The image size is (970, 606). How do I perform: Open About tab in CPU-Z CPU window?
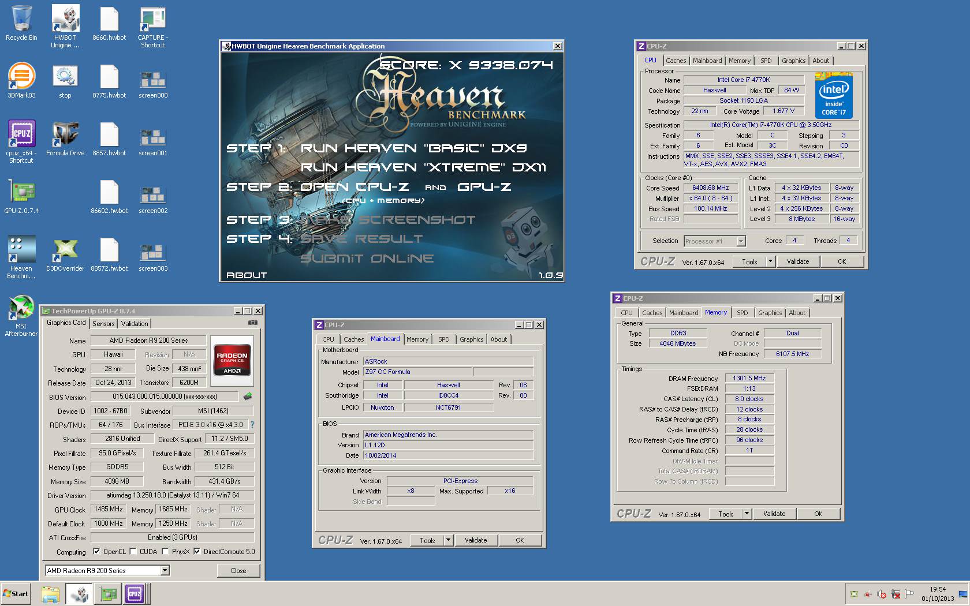click(820, 61)
